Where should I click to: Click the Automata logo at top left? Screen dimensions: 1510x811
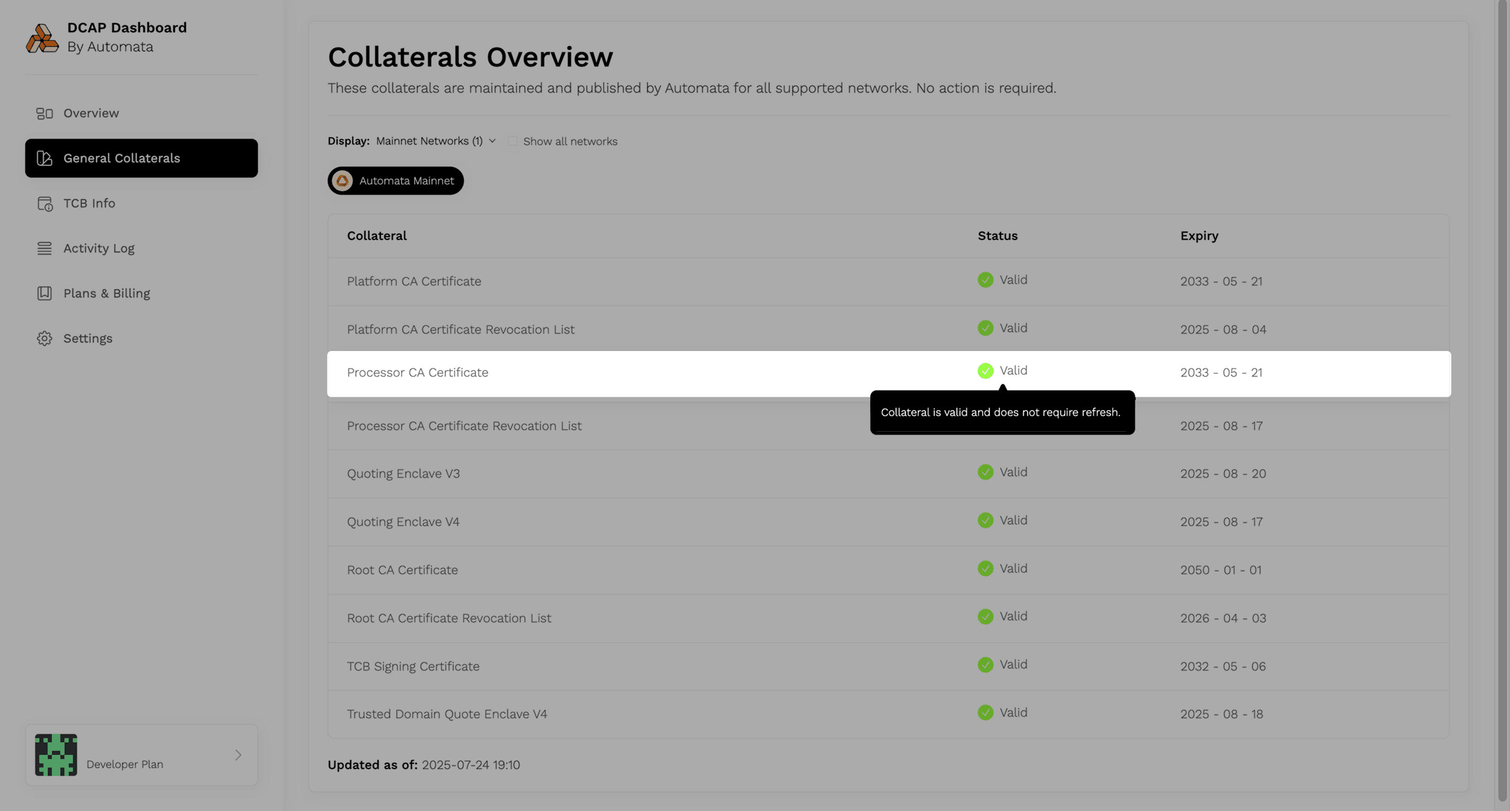point(41,38)
